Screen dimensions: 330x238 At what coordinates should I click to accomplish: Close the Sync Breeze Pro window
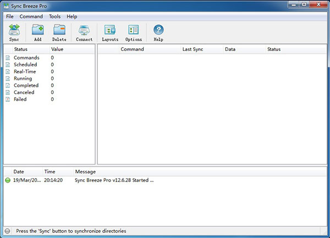click(318, 4)
